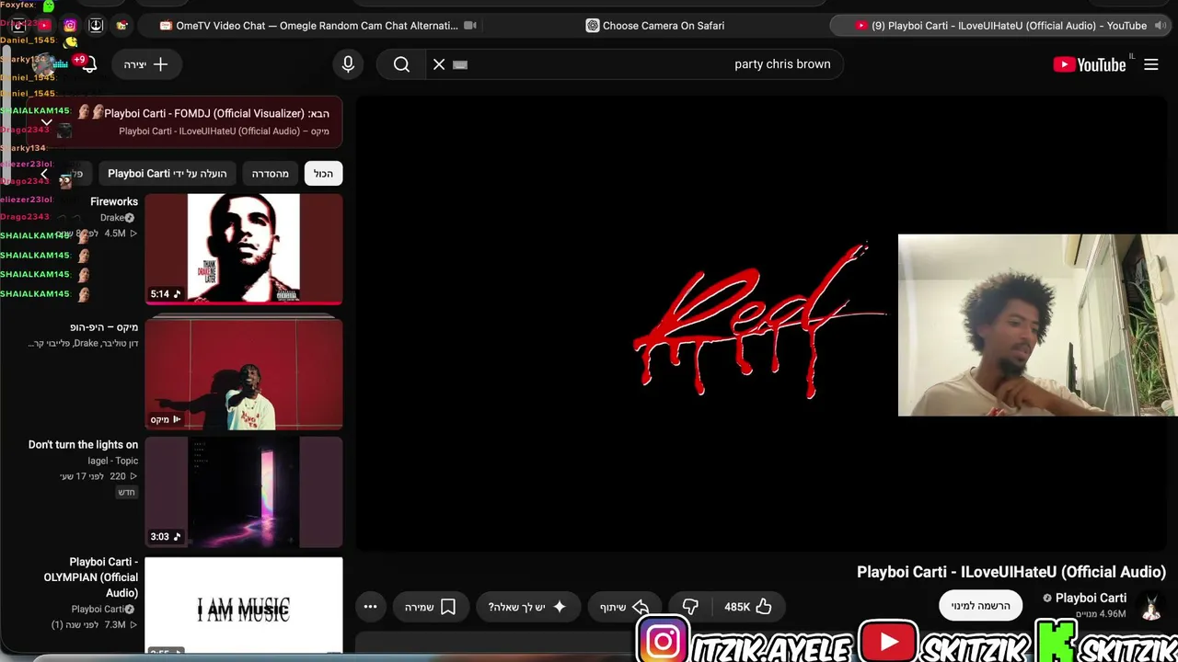1178x662 pixels.
Task: Open the Playboi Carti channel name link
Action: 1091,598
